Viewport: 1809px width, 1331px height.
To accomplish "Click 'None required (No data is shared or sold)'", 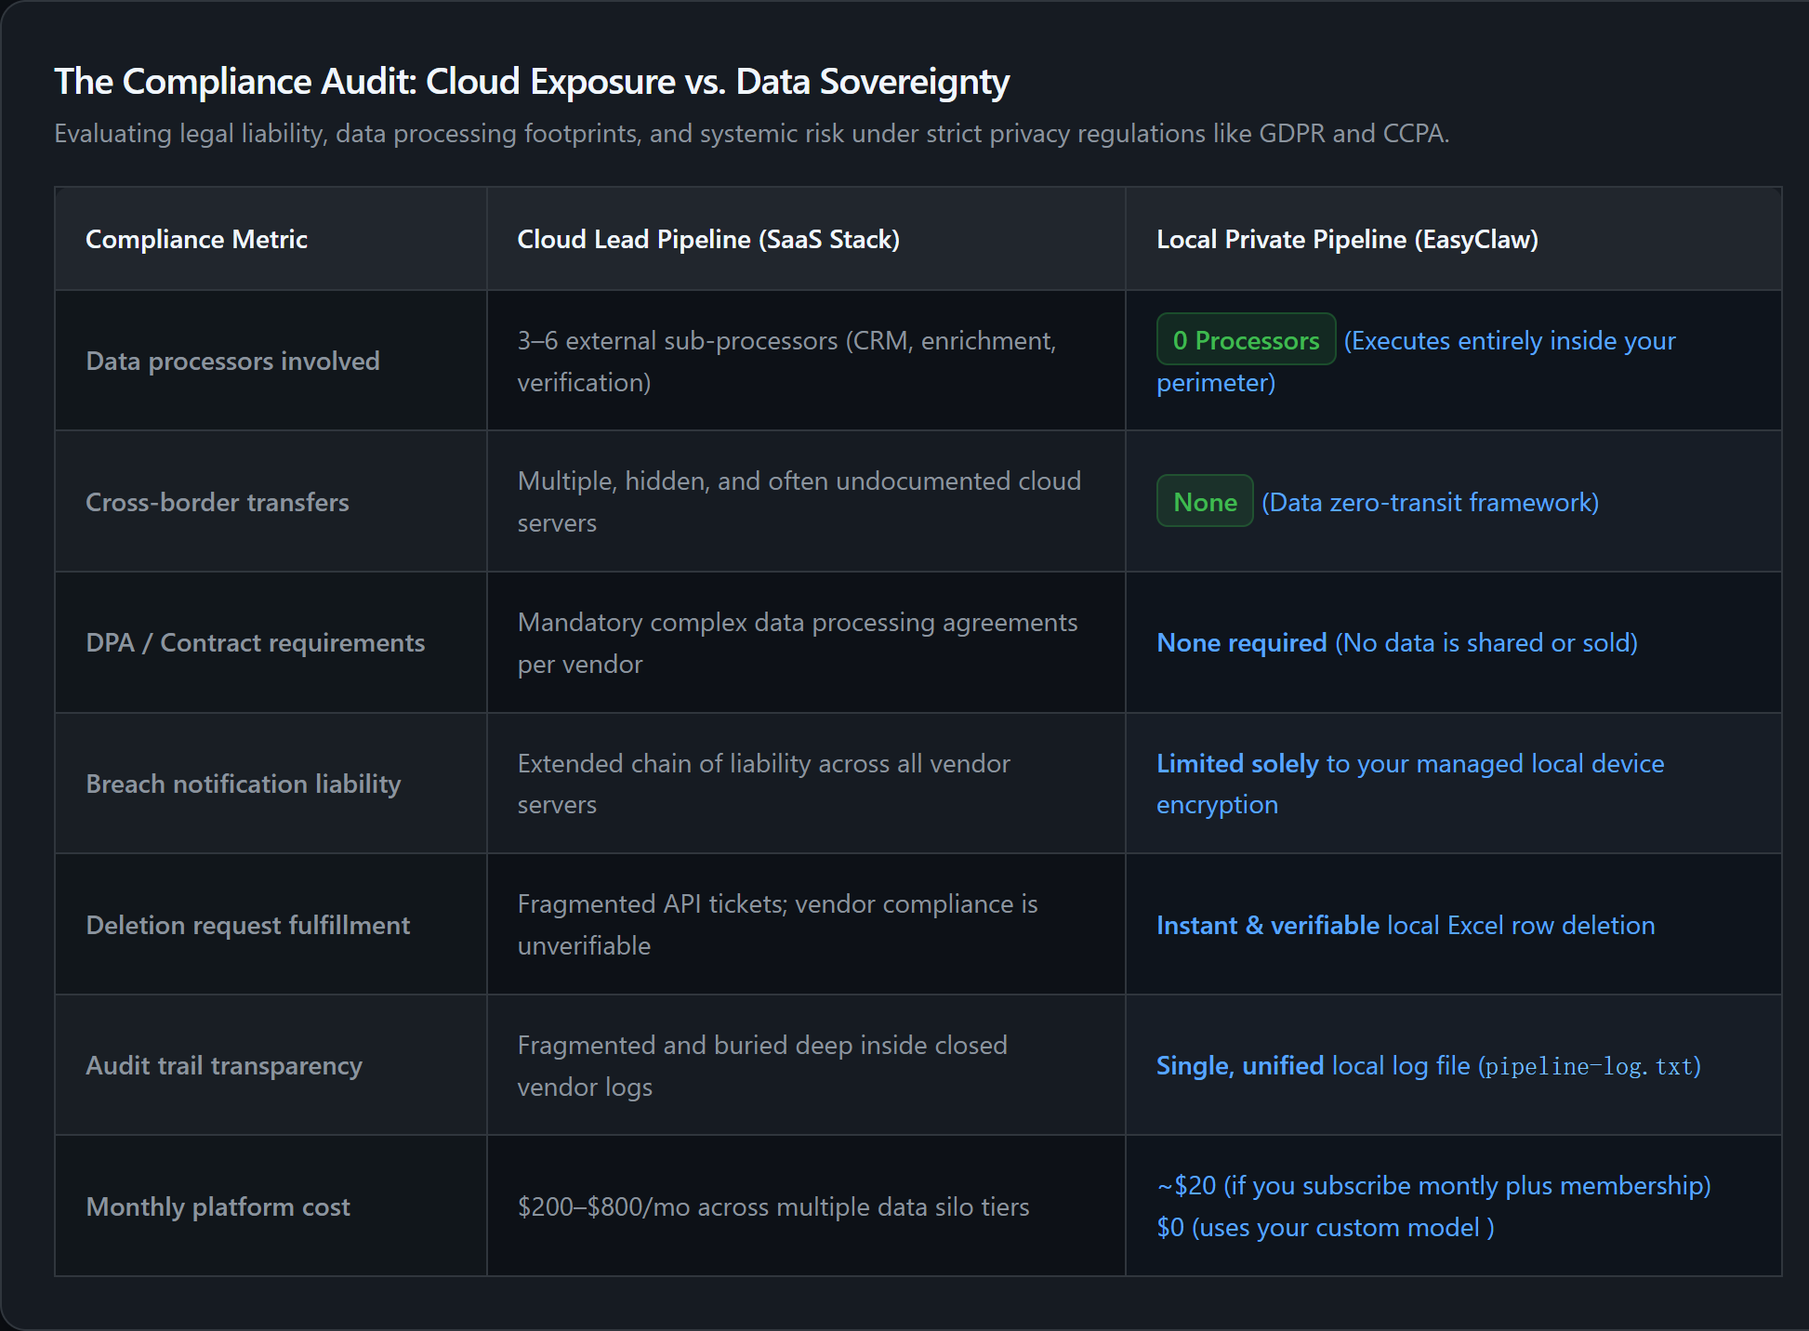I will coord(1397,643).
